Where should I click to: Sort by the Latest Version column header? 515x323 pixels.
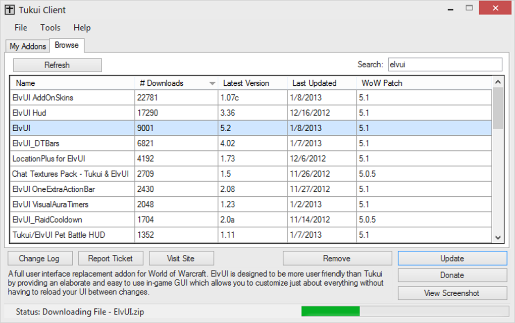pos(252,83)
